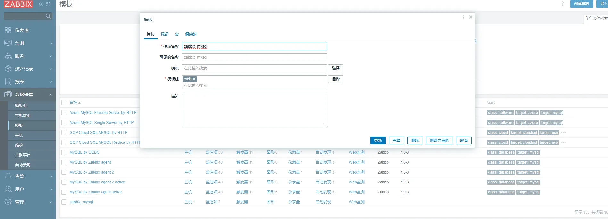The width and height of the screenshot is (608, 219).
Task: Expand the 服务 menu chevron
Action: (51, 56)
